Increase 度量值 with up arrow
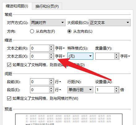 click(117, 55)
